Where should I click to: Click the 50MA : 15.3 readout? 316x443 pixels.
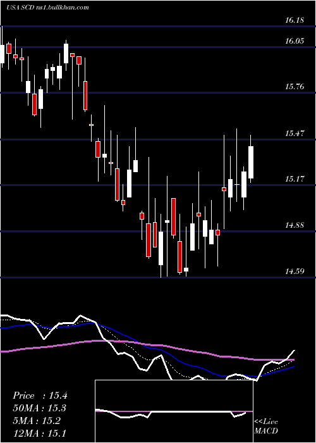[40, 408]
